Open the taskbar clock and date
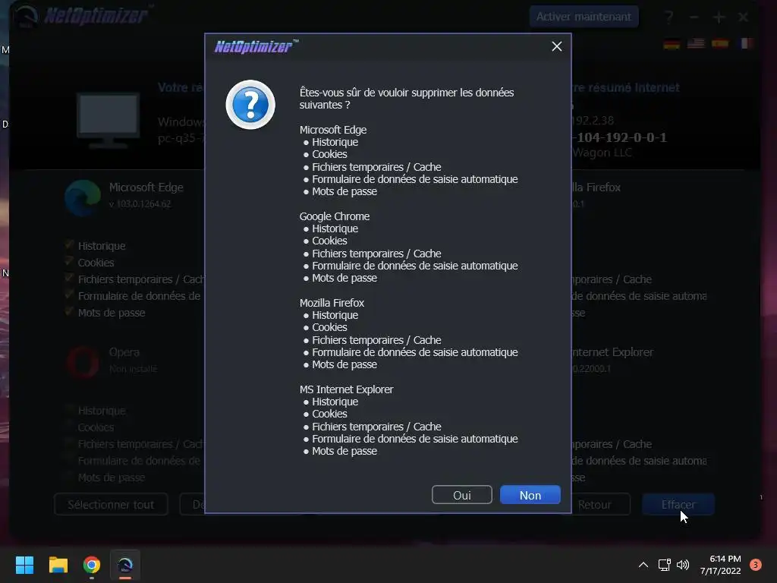 [721, 565]
